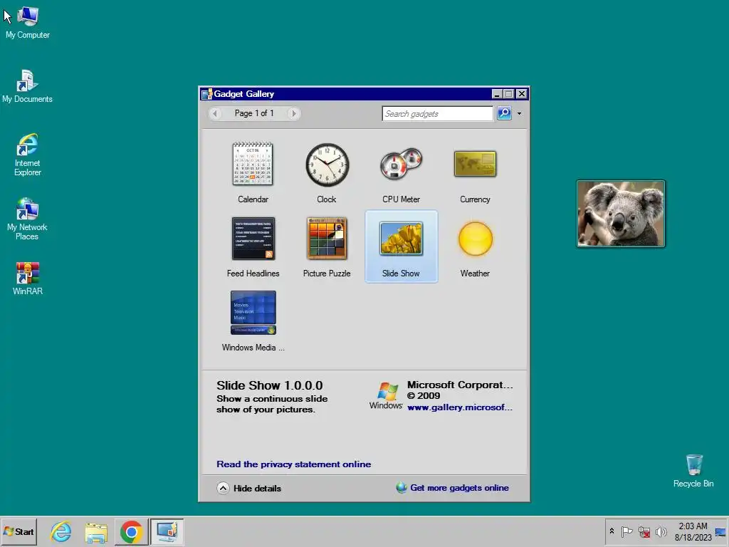Click the search magnifier button

(x=504, y=113)
